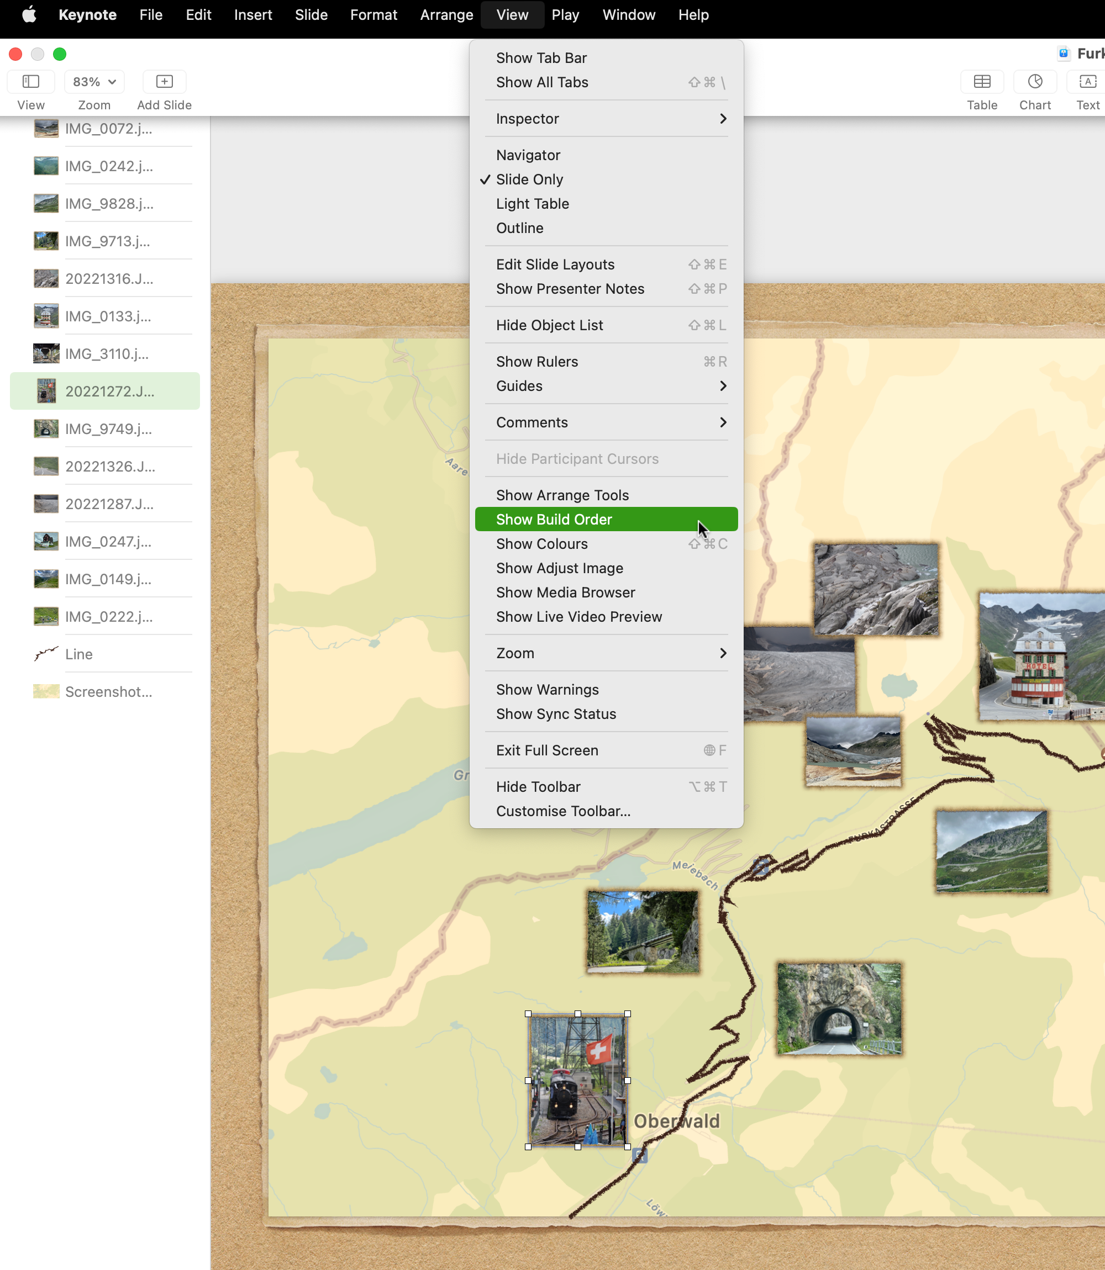Image resolution: width=1105 pixels, height=1270 pixels.
Task: Open the 83% zoom dropdown
Action: coord(94,81)
